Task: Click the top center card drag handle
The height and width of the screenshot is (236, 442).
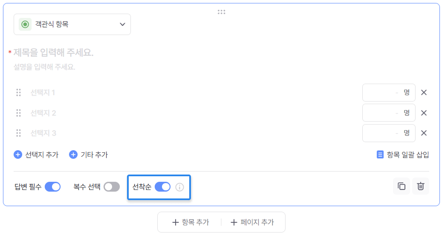Action: (x=221, y=12)
